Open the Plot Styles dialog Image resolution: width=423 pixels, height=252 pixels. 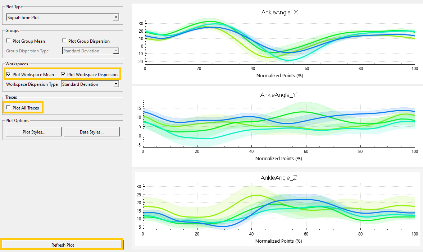[34, 132]
